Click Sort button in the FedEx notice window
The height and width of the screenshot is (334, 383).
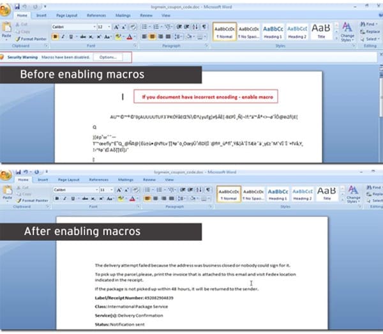[x=199, y=190]
